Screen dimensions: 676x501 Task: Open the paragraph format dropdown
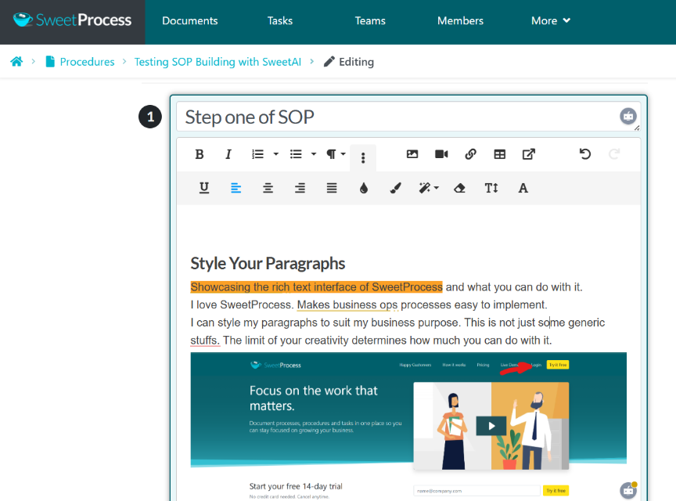[x=336, y=154]
